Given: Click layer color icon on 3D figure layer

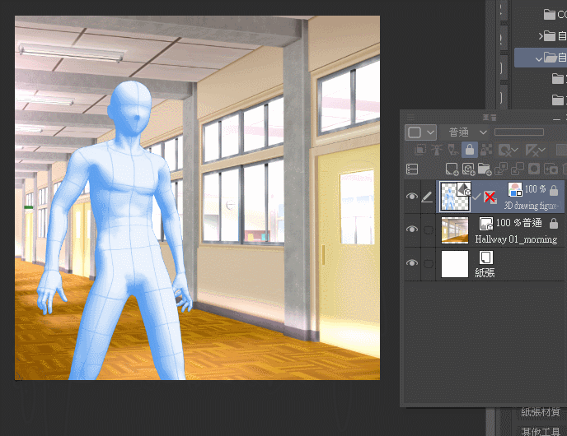Looking at the screenshot, I should [515, 188].
